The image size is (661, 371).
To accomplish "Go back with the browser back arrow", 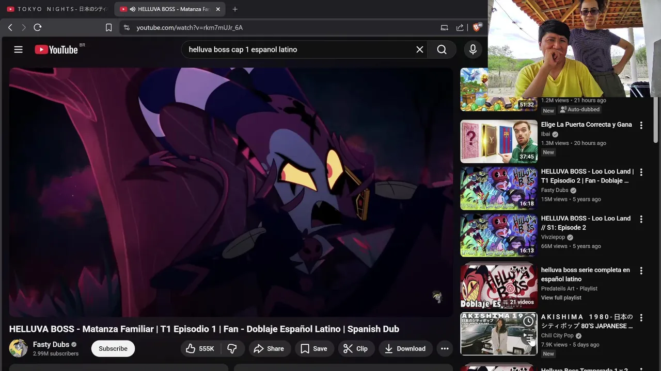I will 10,27.
